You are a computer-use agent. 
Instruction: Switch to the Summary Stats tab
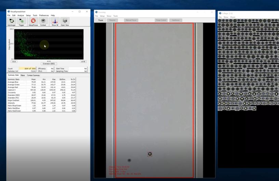coord(13,75)
